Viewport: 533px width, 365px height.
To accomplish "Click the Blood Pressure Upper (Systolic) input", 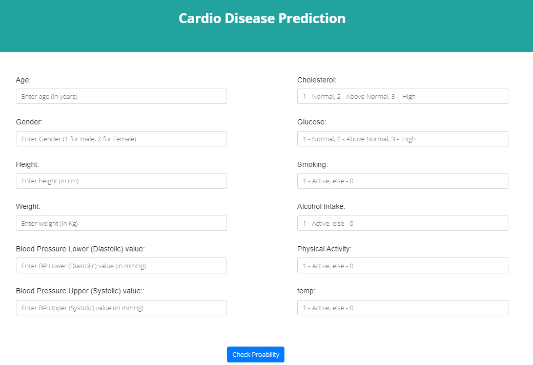I will coord(121,307).
